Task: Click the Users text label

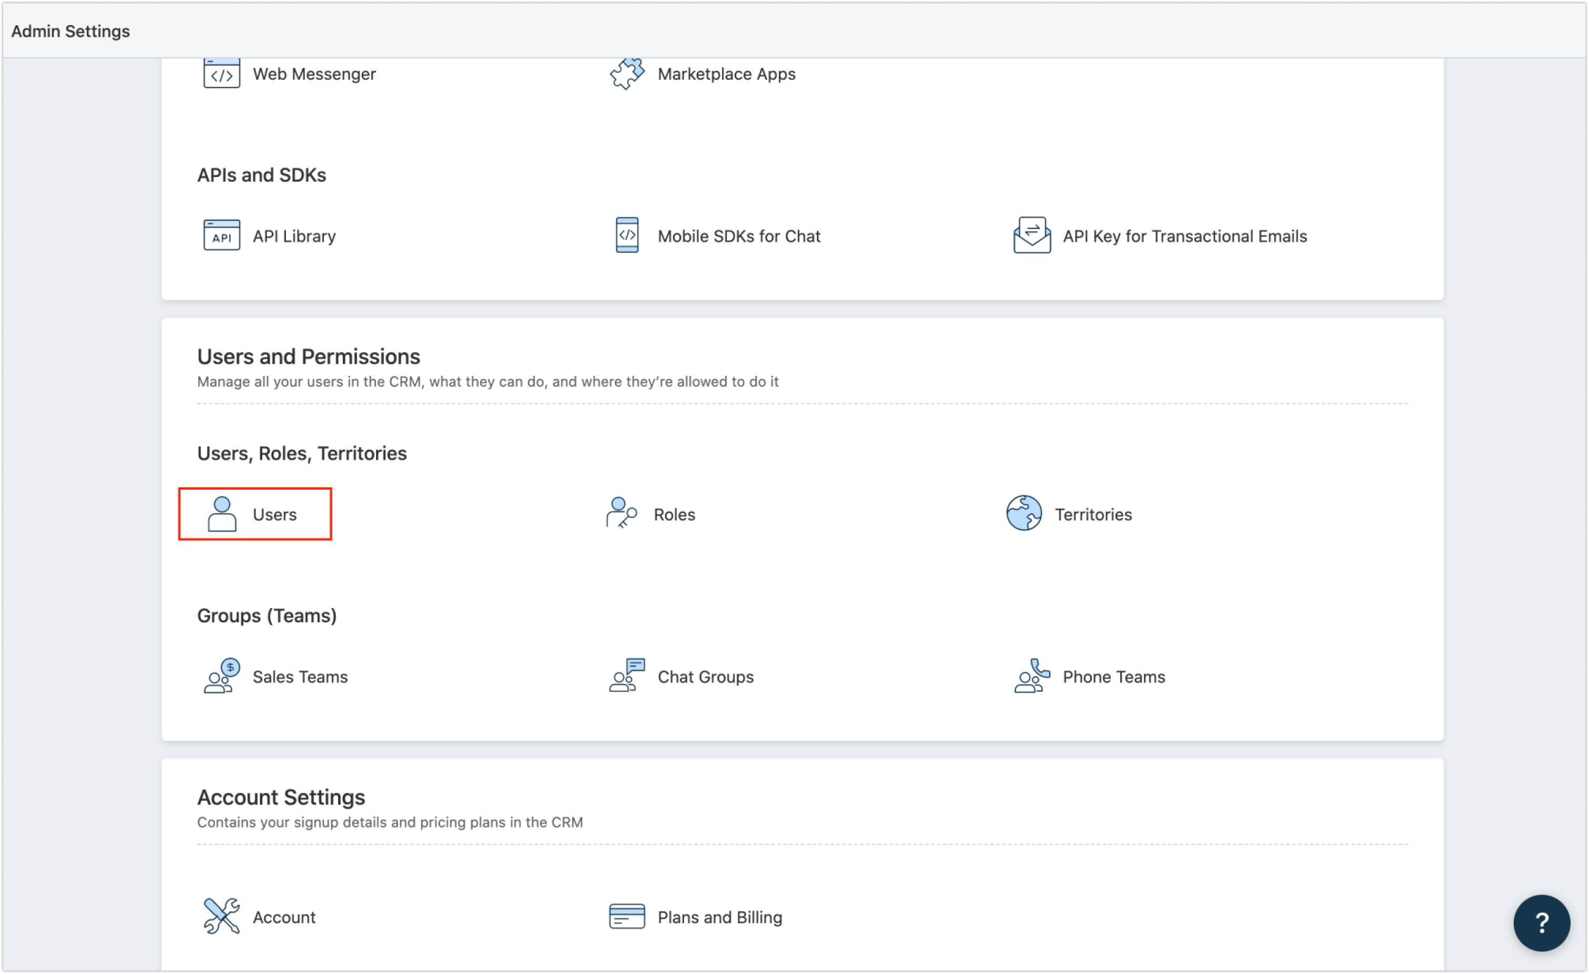Action: pyautogui.click(x=275, y=514)
